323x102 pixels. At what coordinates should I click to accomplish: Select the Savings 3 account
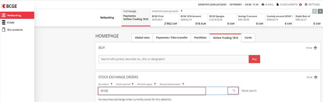pyautogui.click(x=251, y=20)
